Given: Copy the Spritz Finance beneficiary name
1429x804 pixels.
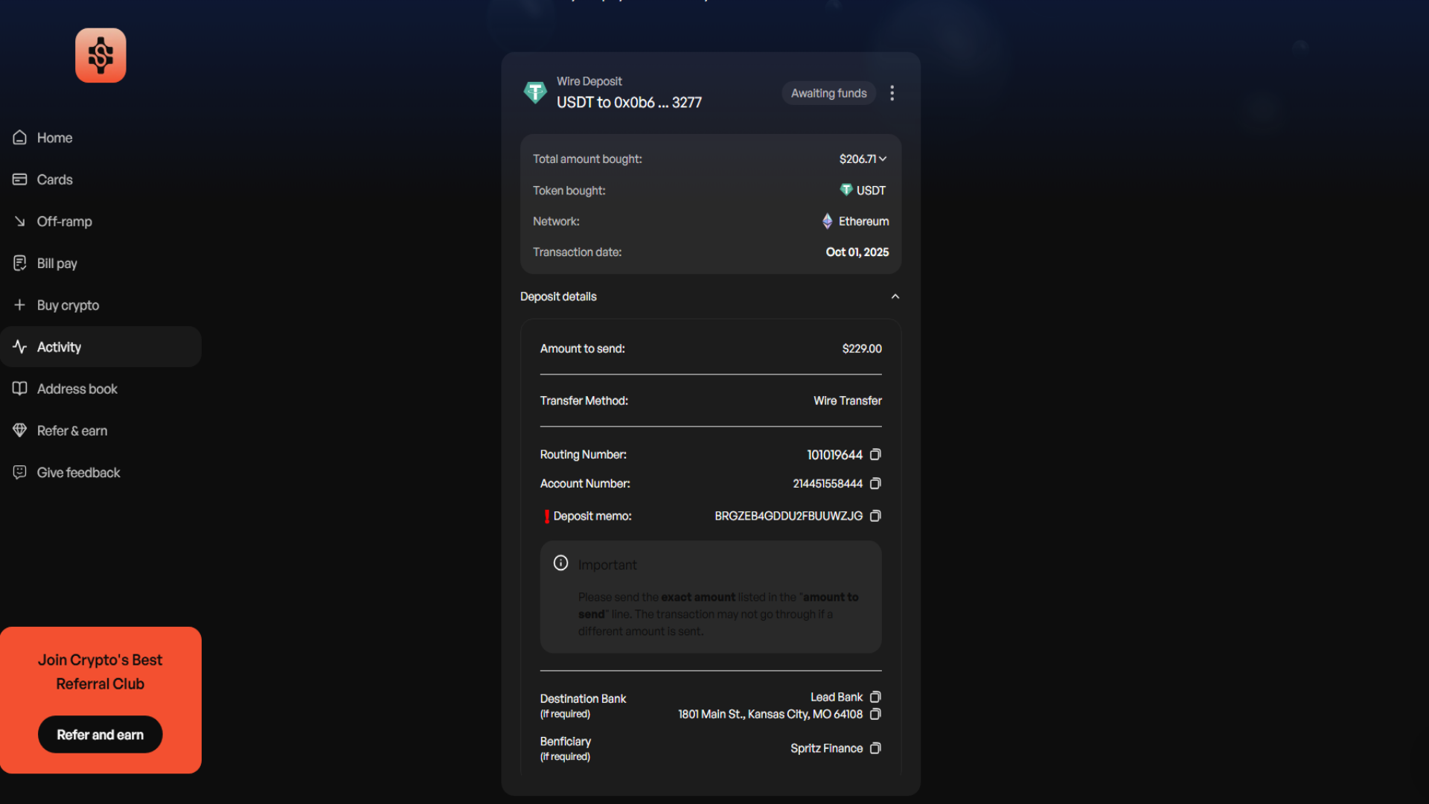Looking at the screenshot, I should pyautogui.click(x=875, y=748).
